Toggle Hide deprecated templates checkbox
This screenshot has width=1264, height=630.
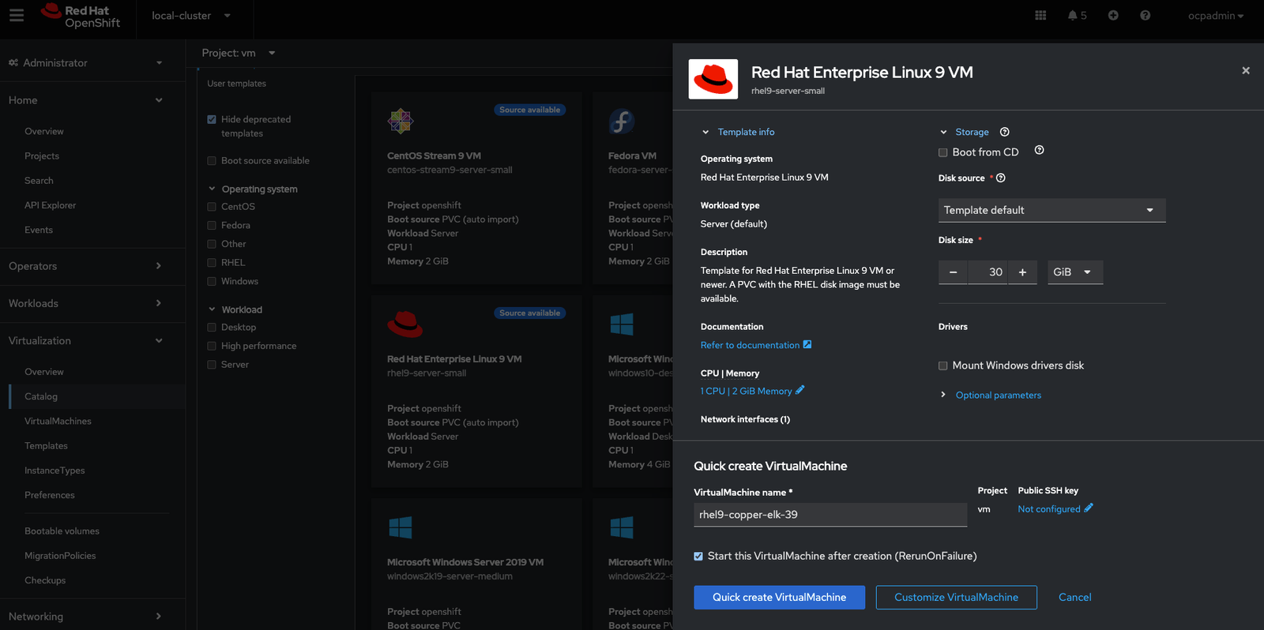click(x=212, y=119)
